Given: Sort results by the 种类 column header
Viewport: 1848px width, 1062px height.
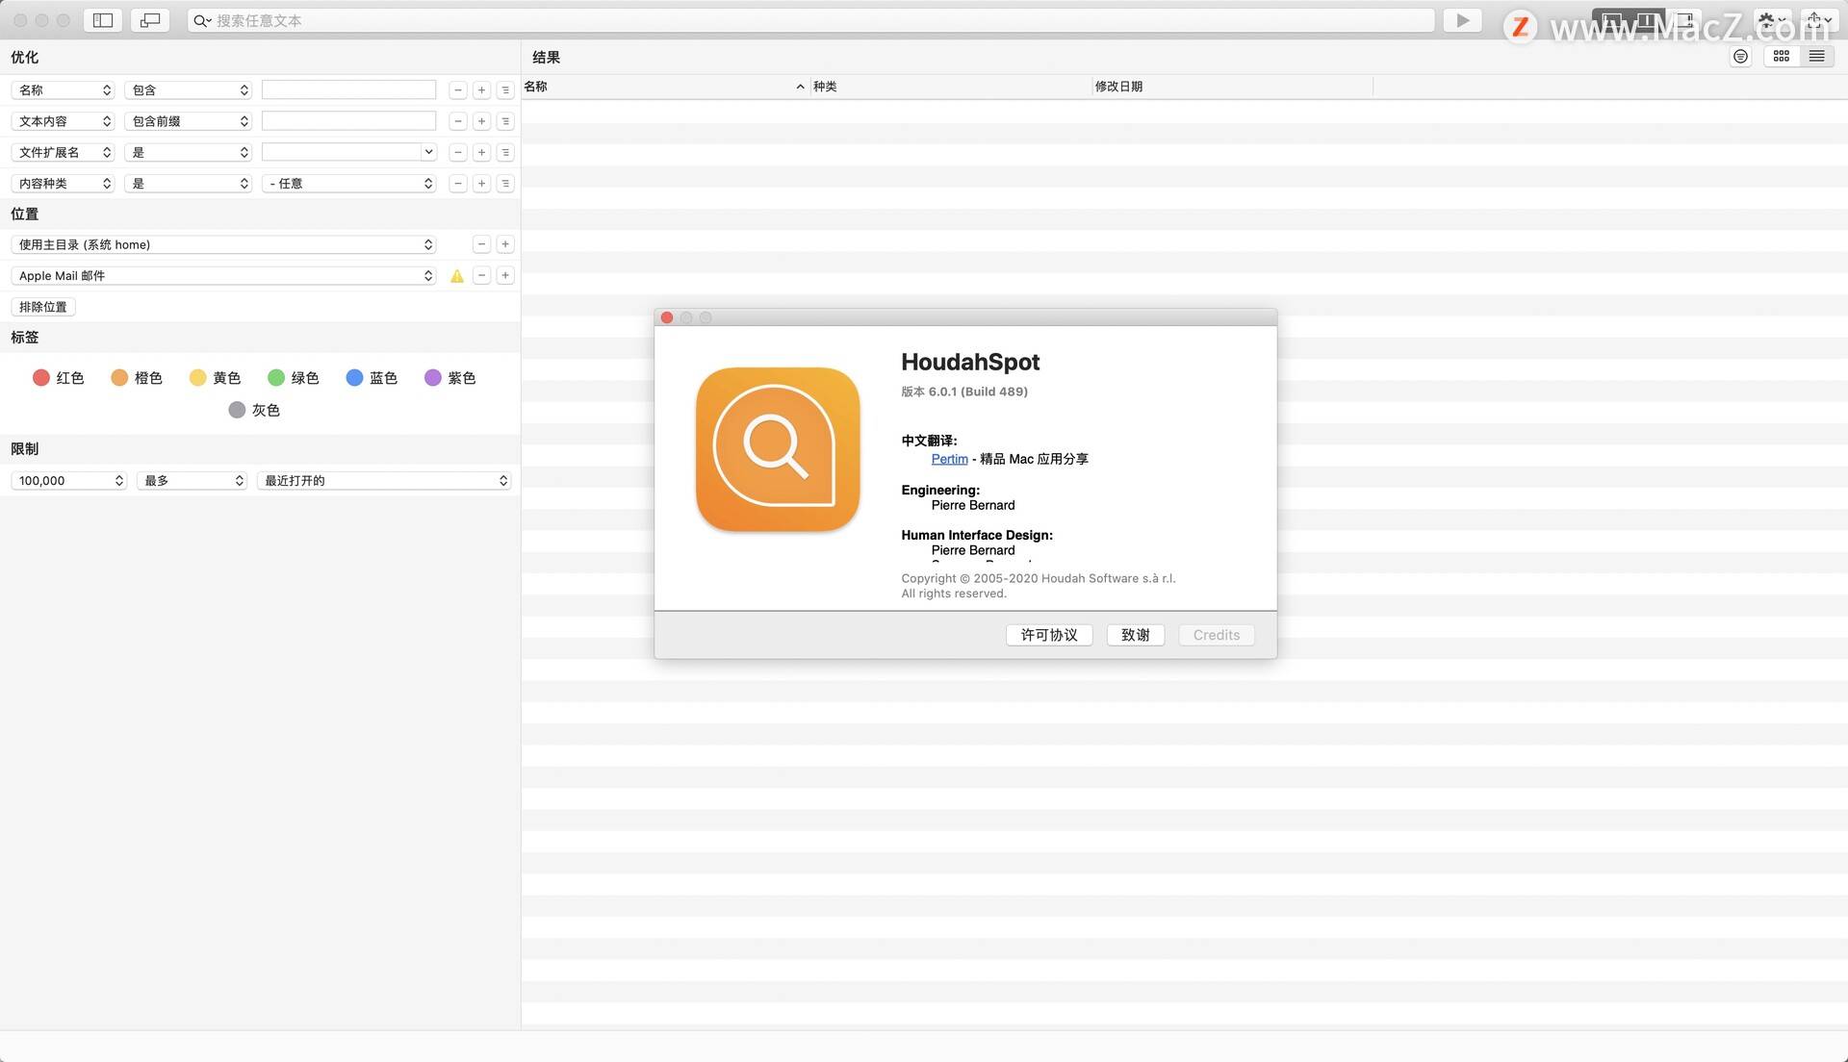Looking at the screenshot, I should [x=950, y=87].
